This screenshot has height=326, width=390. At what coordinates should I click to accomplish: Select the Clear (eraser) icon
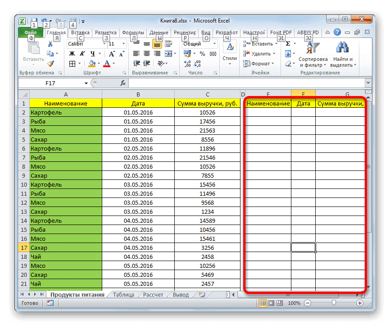(288, 64)
